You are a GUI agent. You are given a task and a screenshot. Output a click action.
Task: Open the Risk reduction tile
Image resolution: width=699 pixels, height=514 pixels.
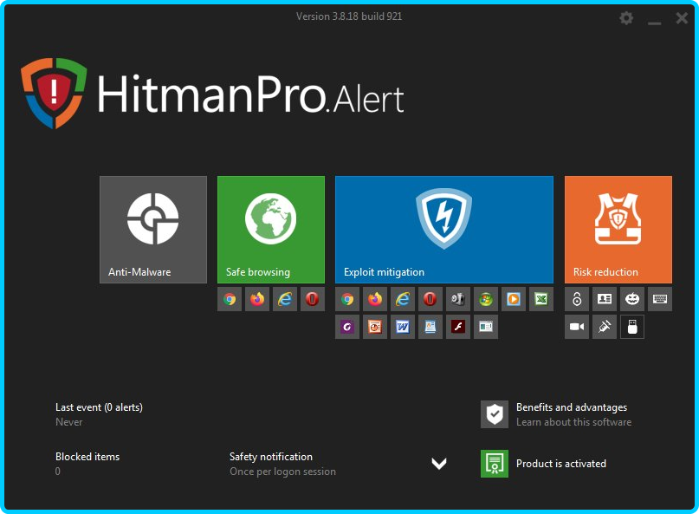618,229
